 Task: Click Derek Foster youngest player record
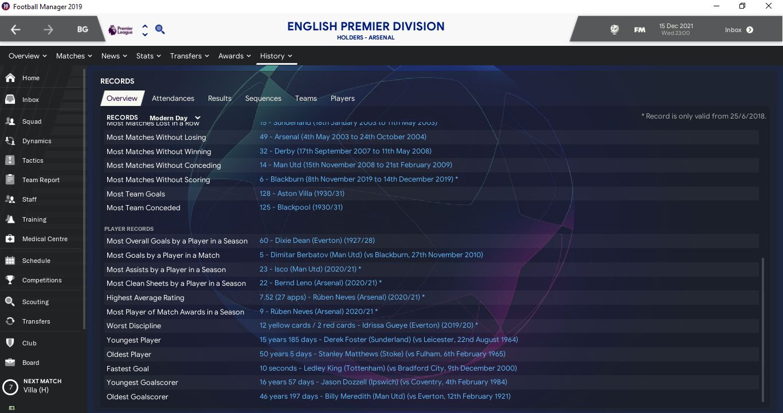[x=389, y=339]
